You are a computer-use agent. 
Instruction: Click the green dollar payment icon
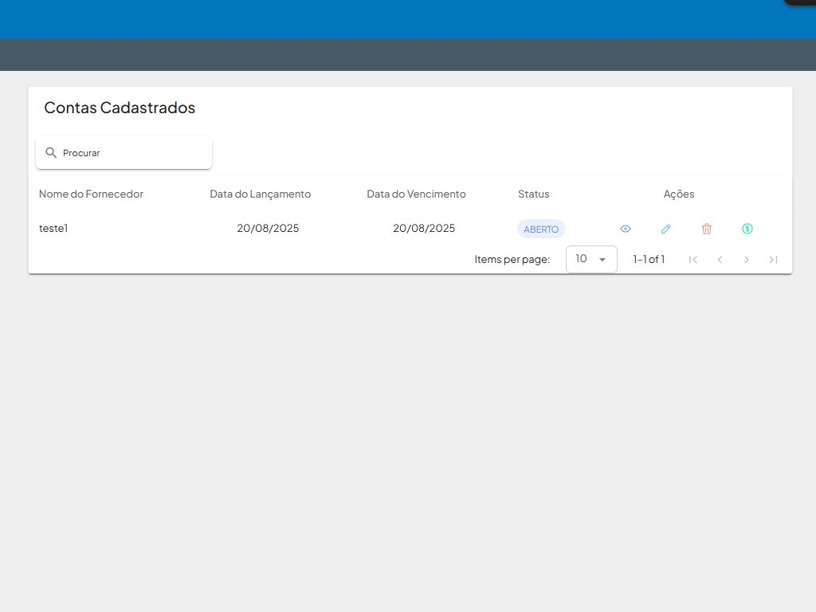pyautogui.click(x=747, y=229)
